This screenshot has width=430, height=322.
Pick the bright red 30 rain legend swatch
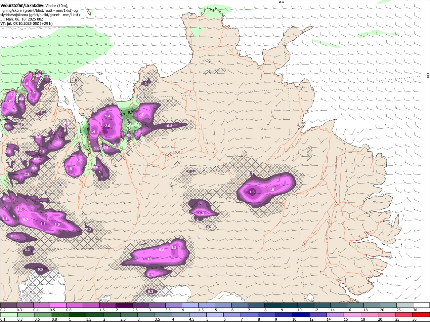pyautogui.click(x=421, y=315)
